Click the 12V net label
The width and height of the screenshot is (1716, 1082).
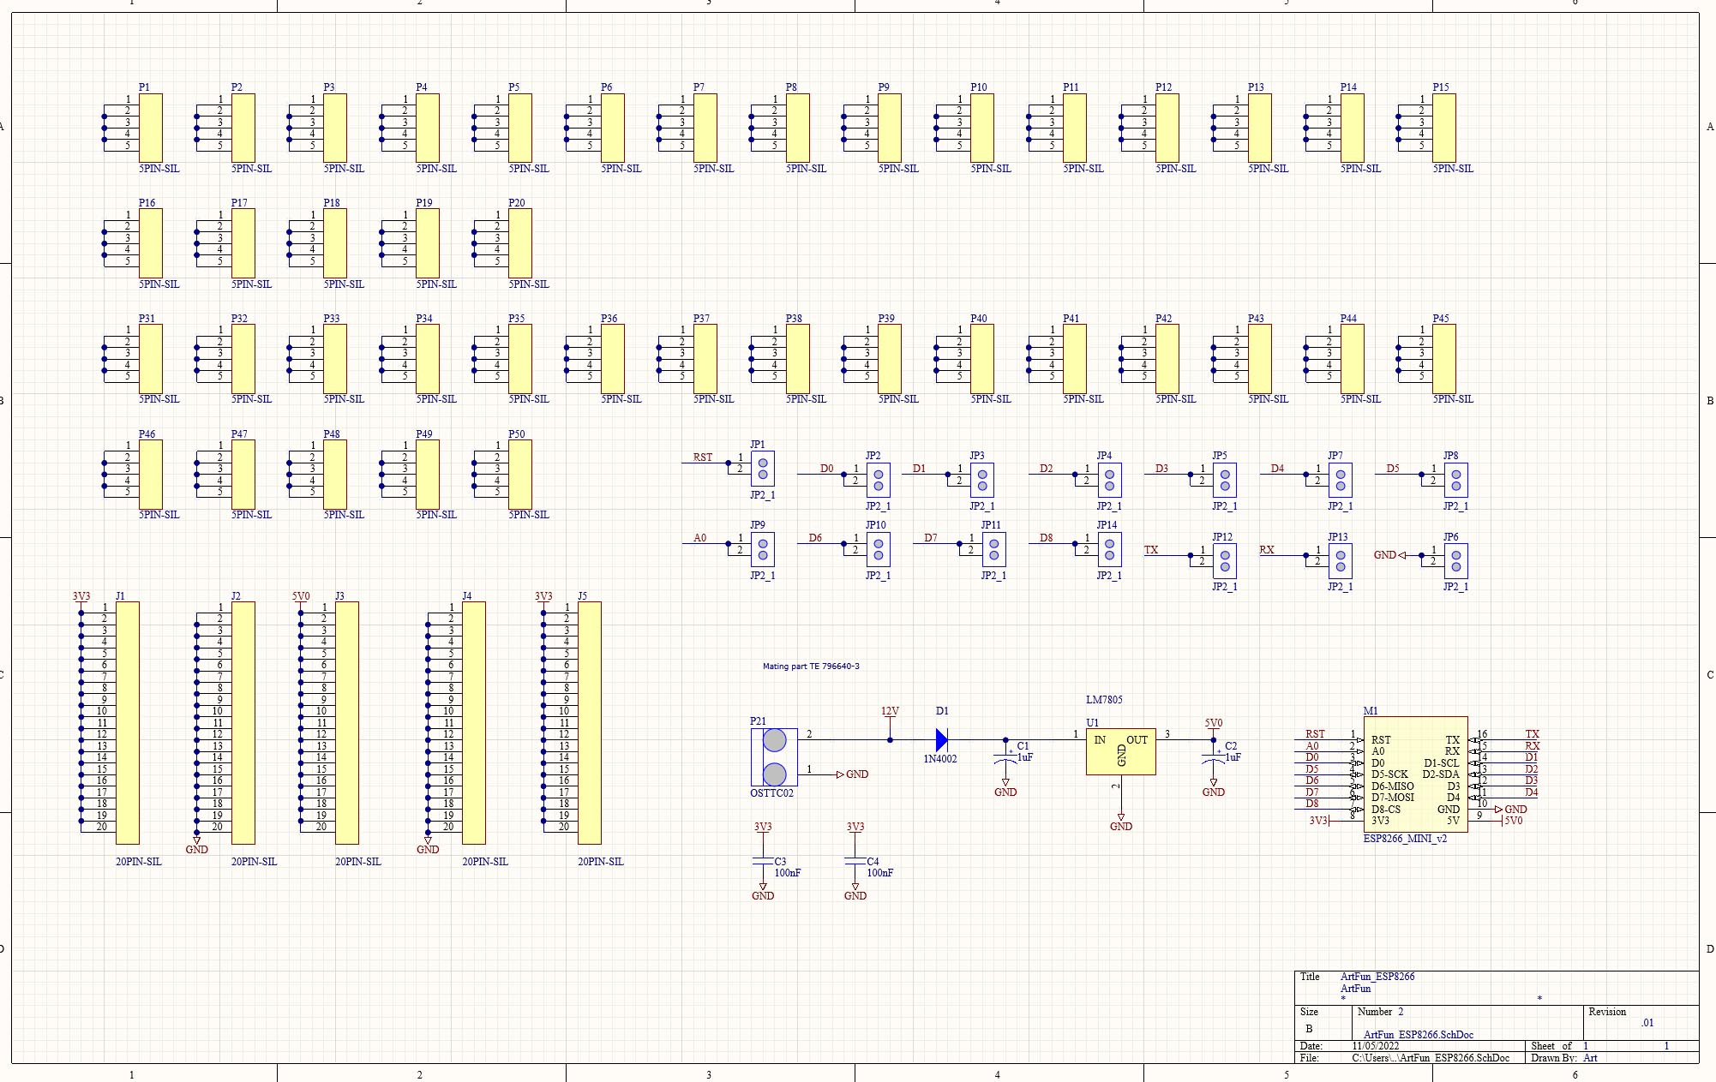pyautogui.click(x=890, y=712)
